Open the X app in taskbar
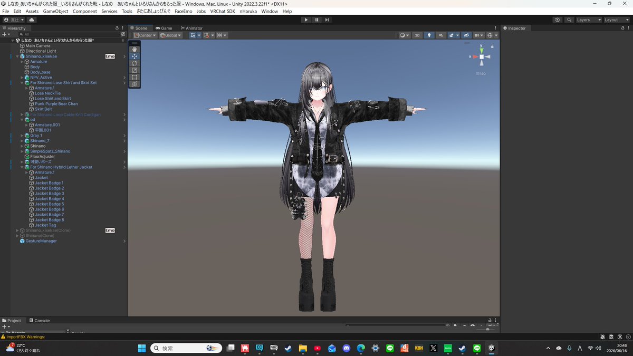 [x=434, y=348]
